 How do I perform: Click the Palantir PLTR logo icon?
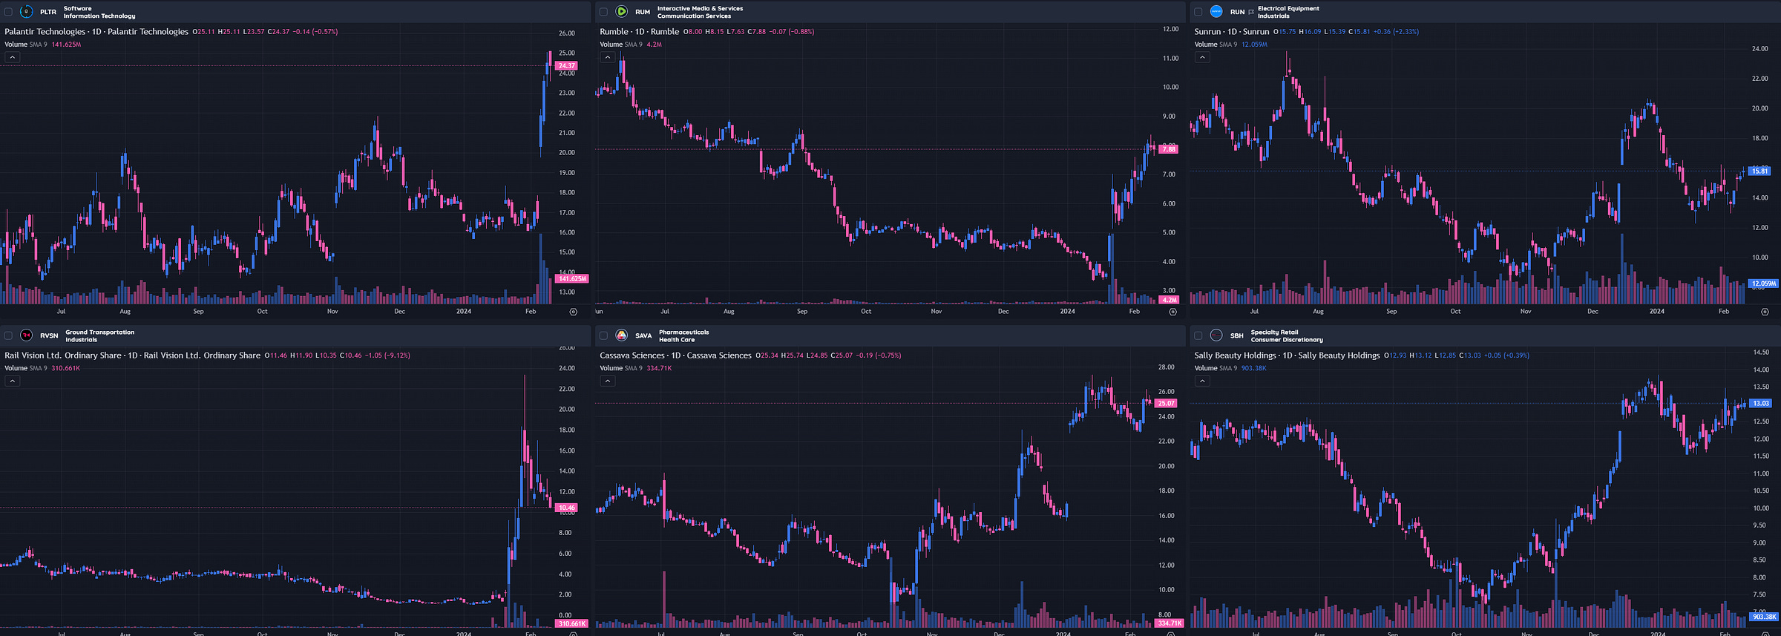pos(27,12)
